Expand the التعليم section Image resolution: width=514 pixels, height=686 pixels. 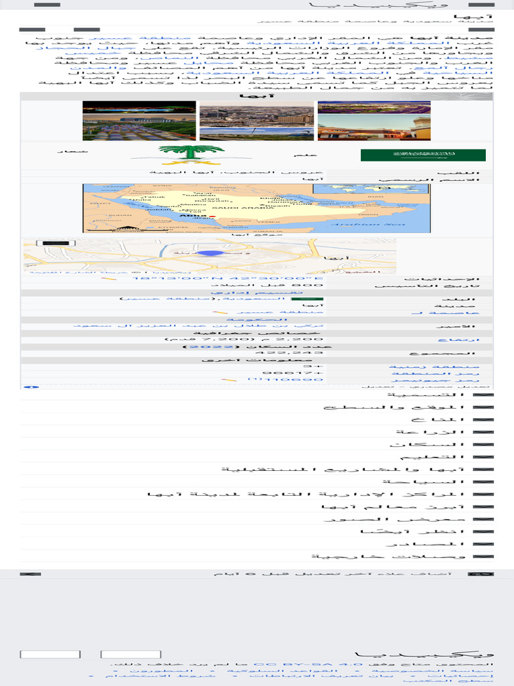257,457
